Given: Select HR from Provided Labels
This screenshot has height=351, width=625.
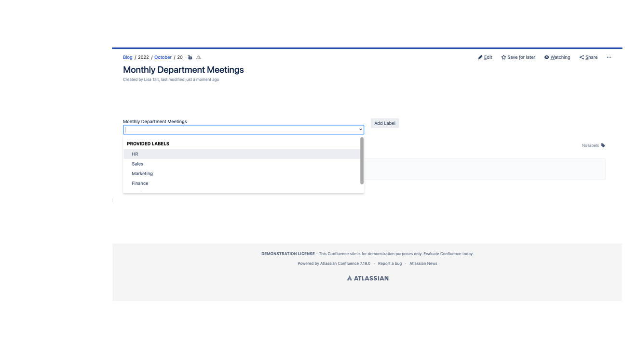Looking at the screenshot, I should pyautogui.click(x=135, y=154).
